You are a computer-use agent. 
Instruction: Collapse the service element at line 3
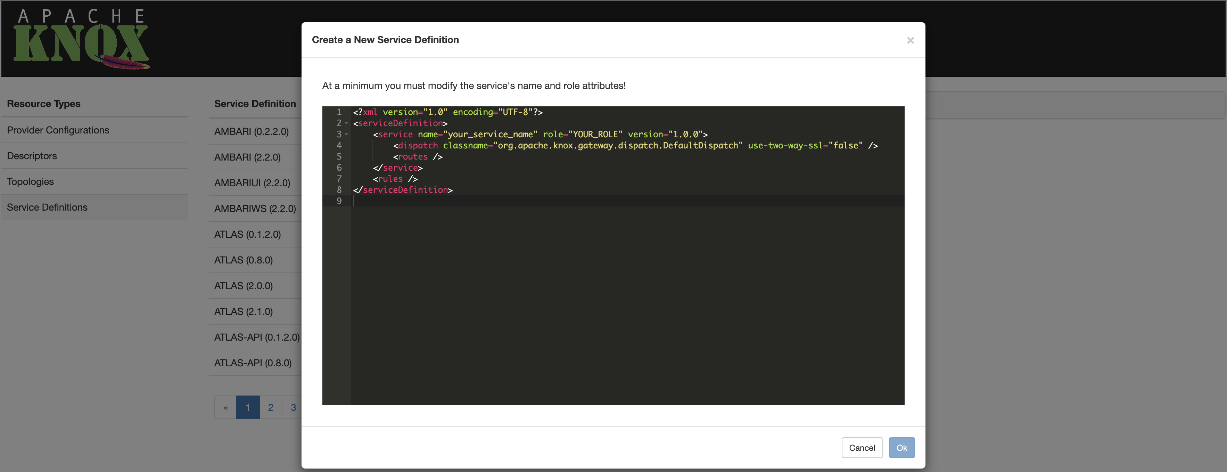pos(346,135)
